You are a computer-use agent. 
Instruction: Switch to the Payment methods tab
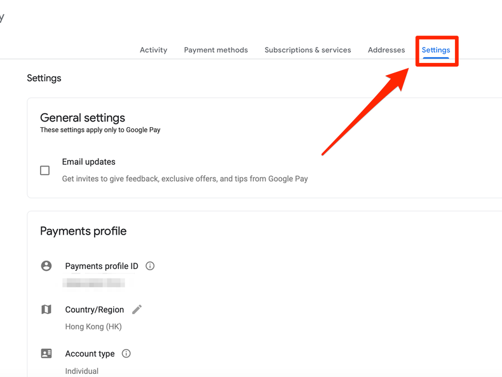pyautogui.click(x=216, y=50)
